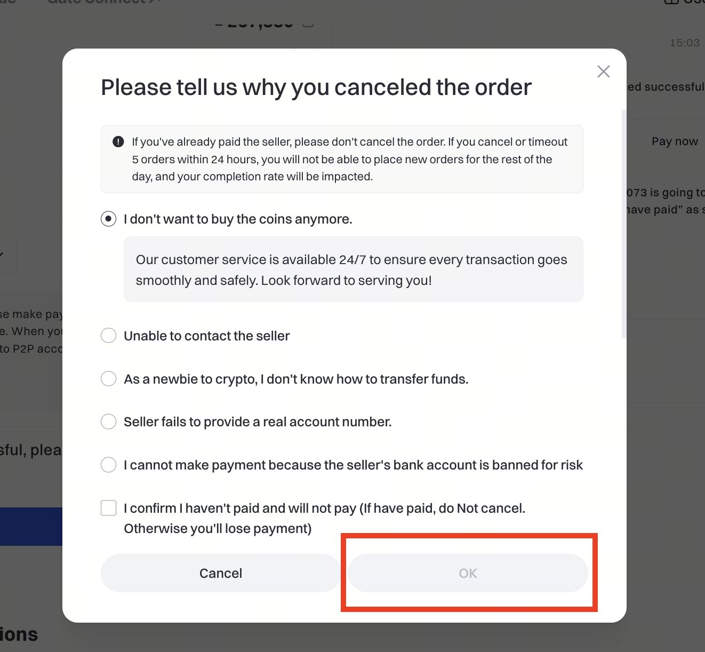Click the "Please tell us why" dialog heading

(x=316, y=88)
